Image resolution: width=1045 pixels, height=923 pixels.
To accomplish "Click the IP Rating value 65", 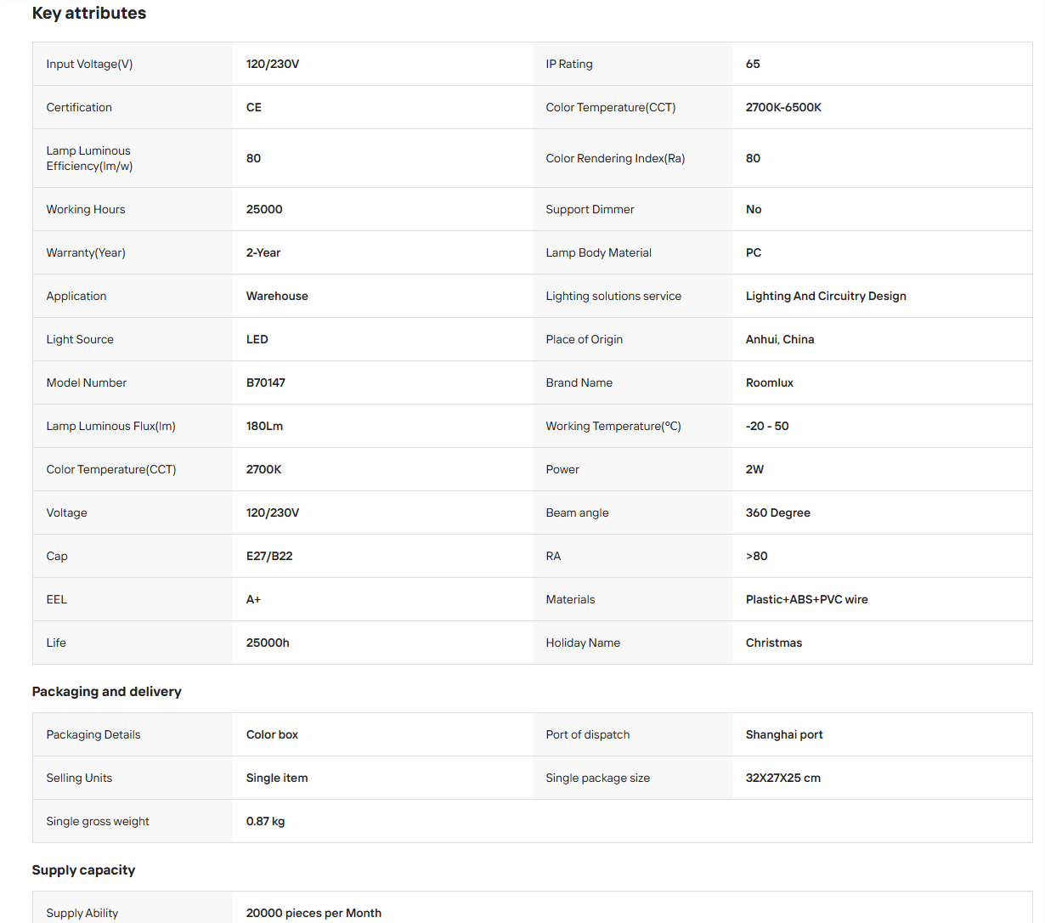I will pos(753,64).
